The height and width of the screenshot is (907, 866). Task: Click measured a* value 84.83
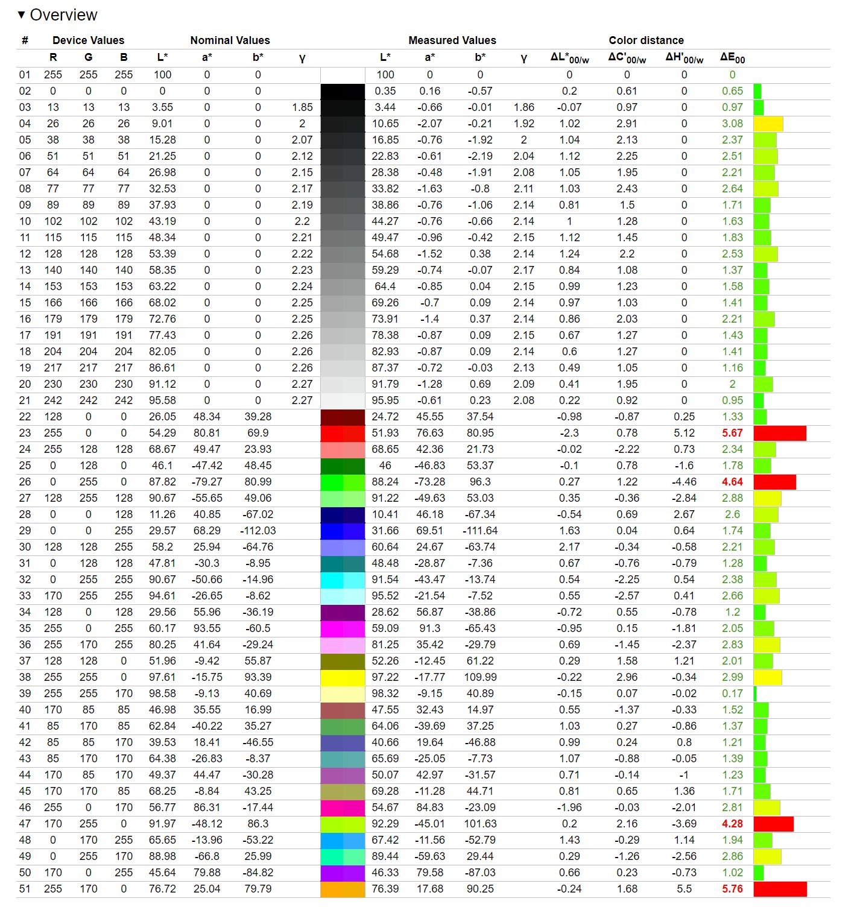[429, 807]
